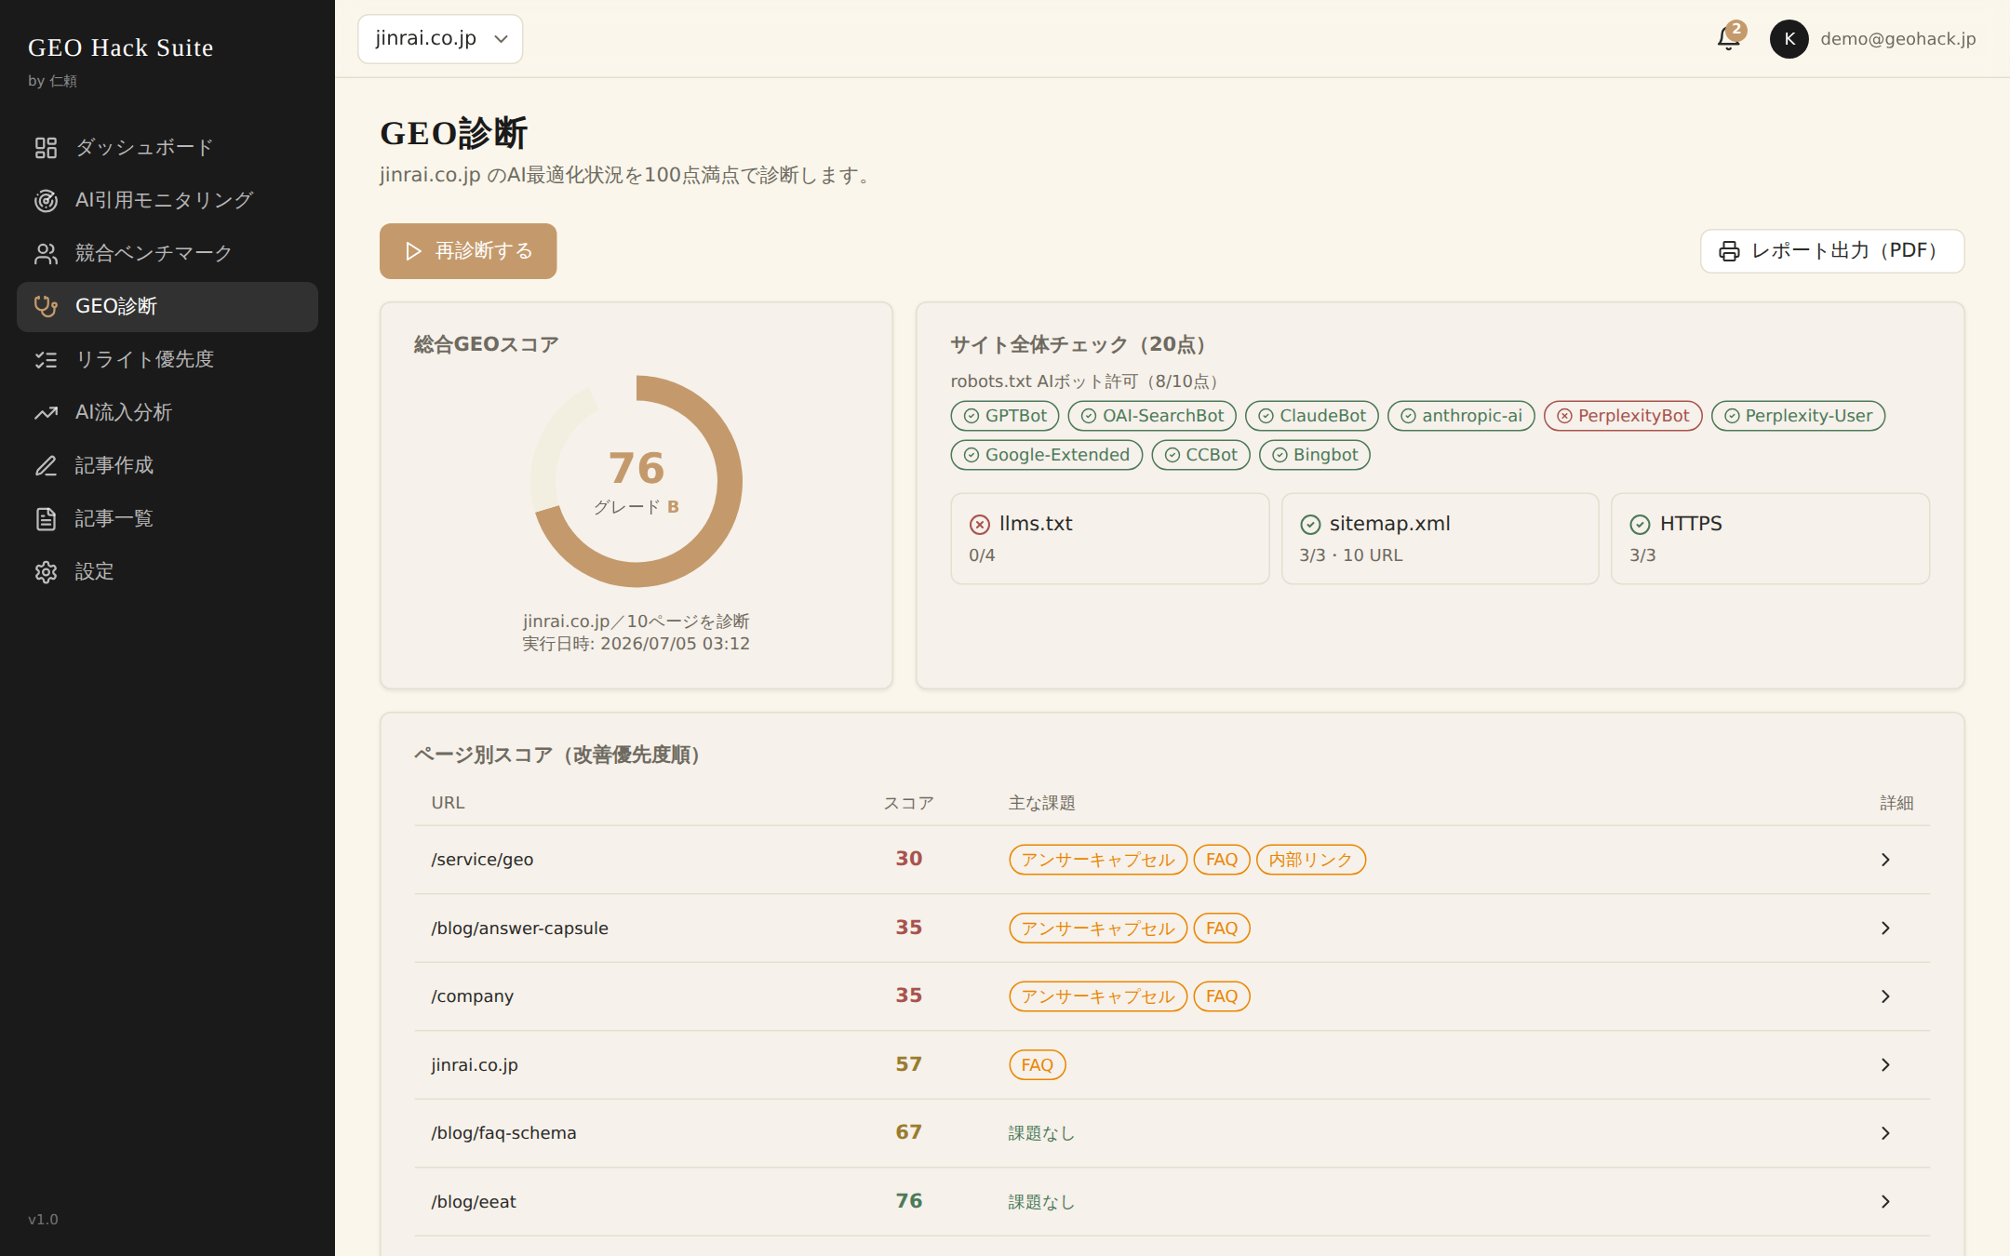Screen dimensions: 2010x1256
Task: Click score 57 in jinrai.co.jp row
Action: 909,1064
